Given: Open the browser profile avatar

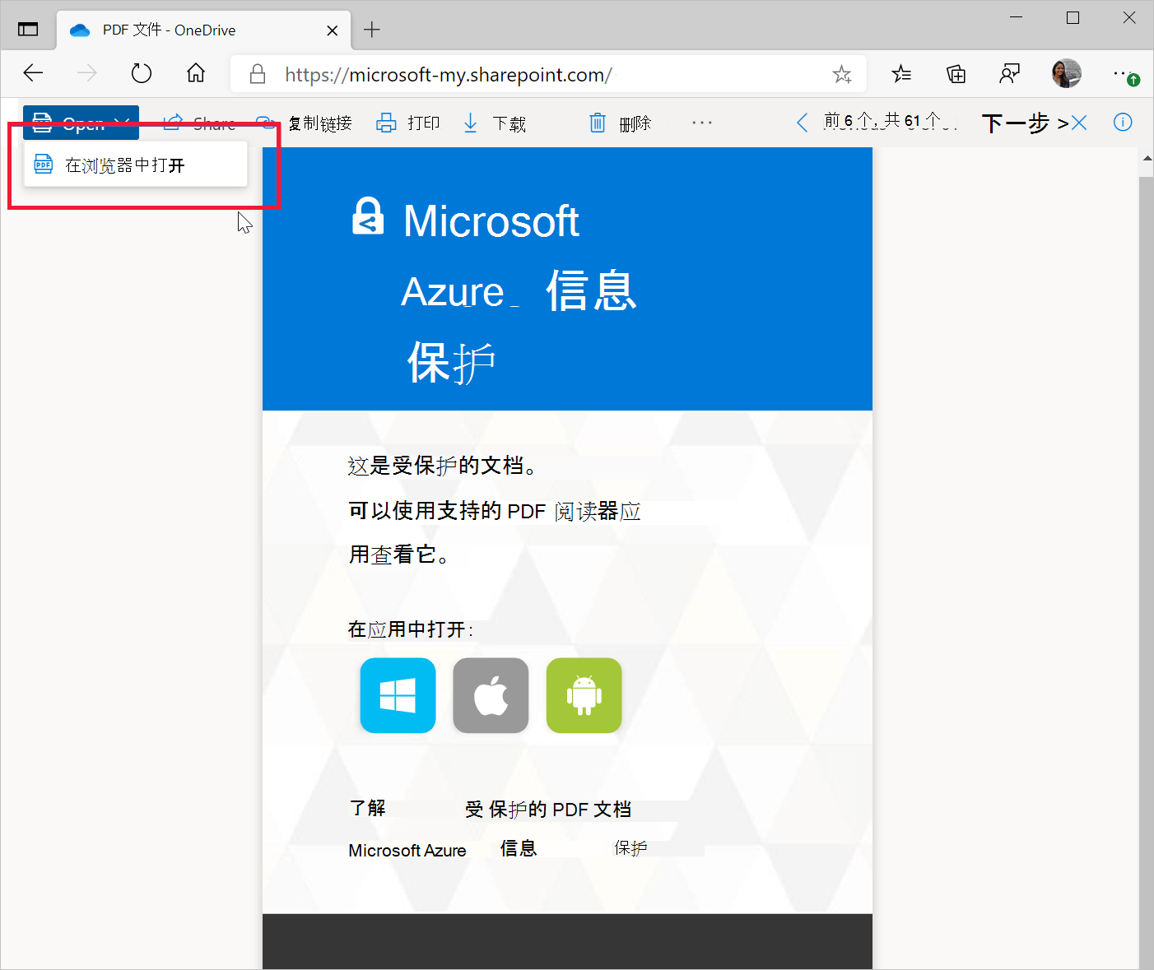Looking at the screenshot, I should tap(1066, 73).
